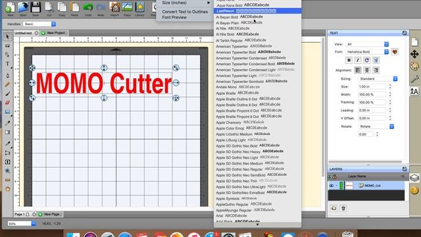The width and height of the screenshot is (421, 237).
Task: Open the 50% zoom level dropdown
Action: [x=22, y=224]
